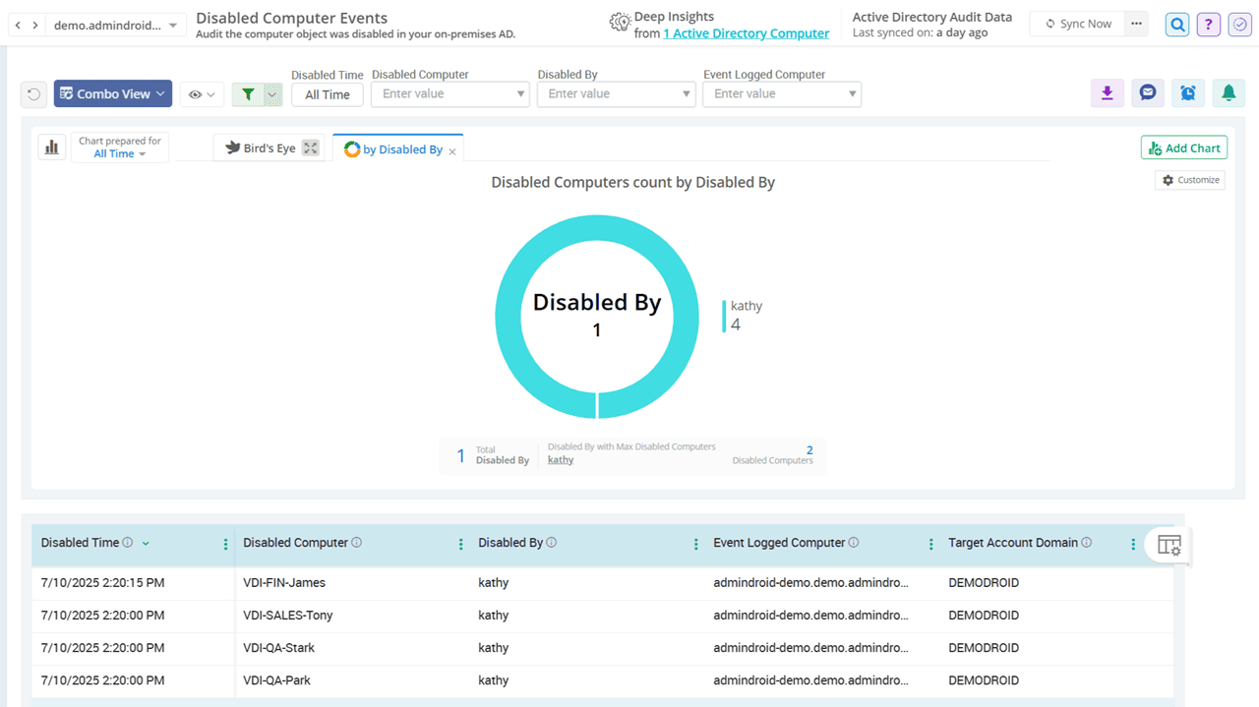This screenshot has width=1259, height=707.
Task: Close the by Disabled By tab
Action: (x=452, y=151)
